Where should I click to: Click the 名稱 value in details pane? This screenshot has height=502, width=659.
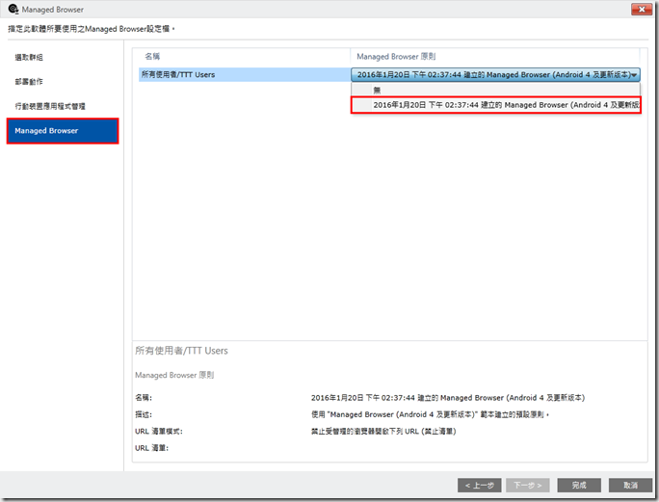coord(447,397)
